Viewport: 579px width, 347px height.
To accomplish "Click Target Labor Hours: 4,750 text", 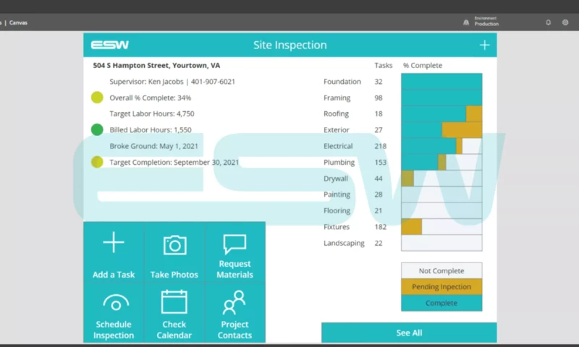I will click(152, 113).
